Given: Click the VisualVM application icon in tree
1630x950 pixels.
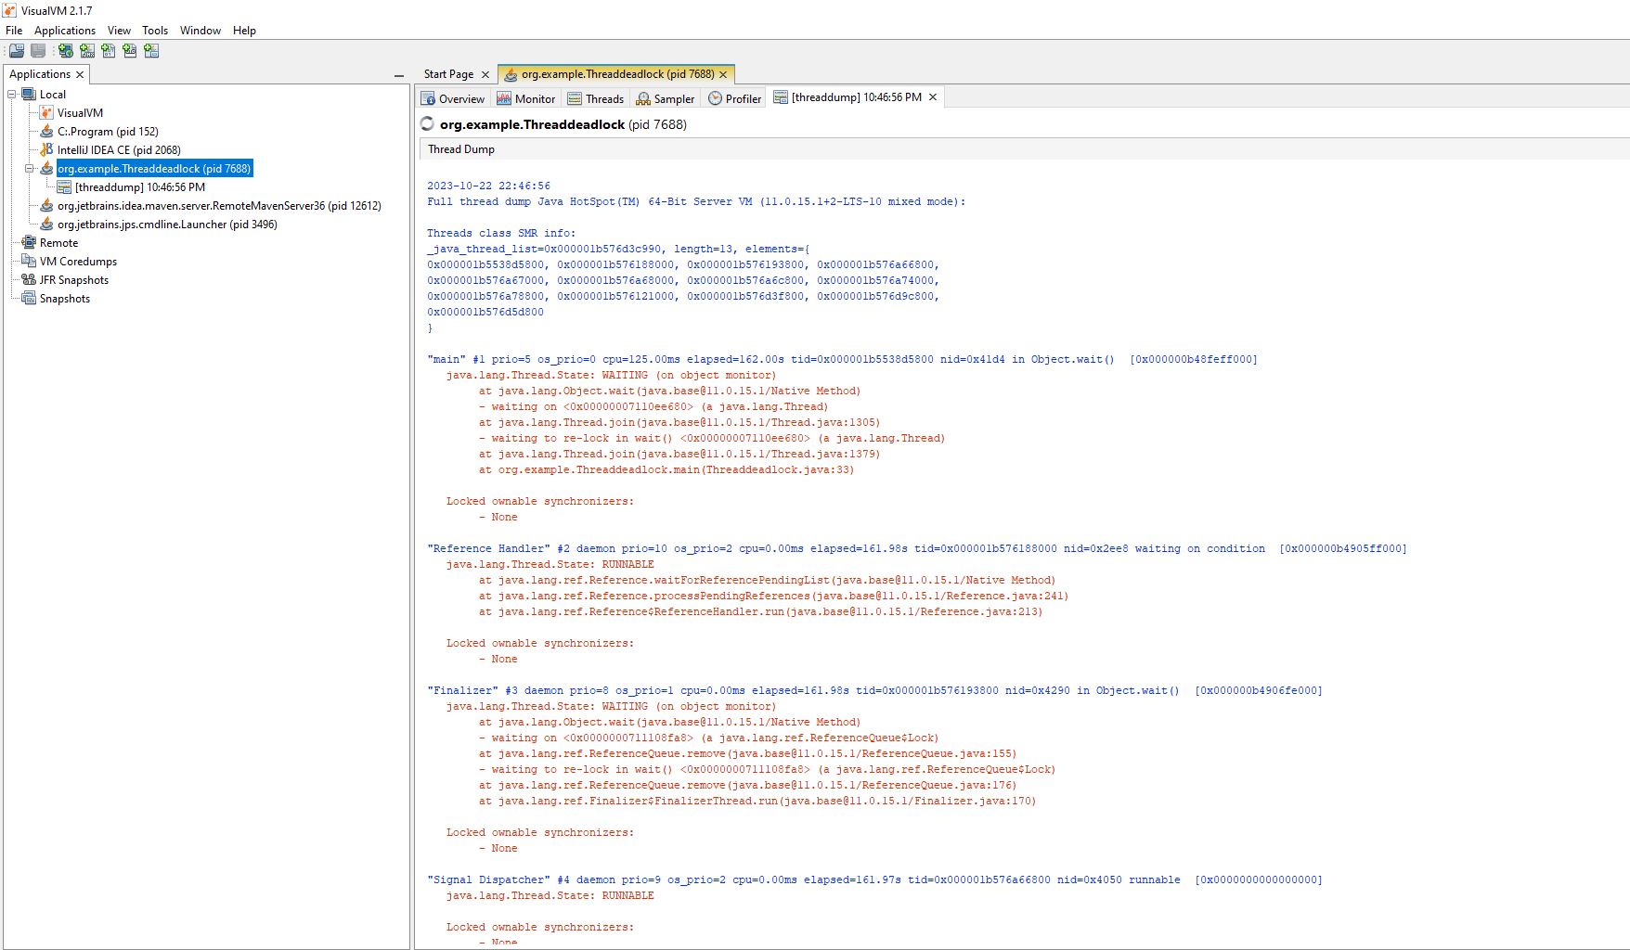Looking at the screenshot, I should pyautogui.click(x=46, y=112).
